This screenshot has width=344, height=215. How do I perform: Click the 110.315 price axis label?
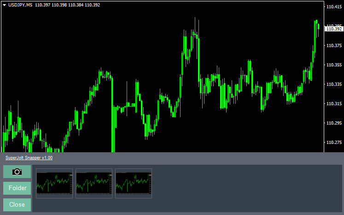pos(333,104)
